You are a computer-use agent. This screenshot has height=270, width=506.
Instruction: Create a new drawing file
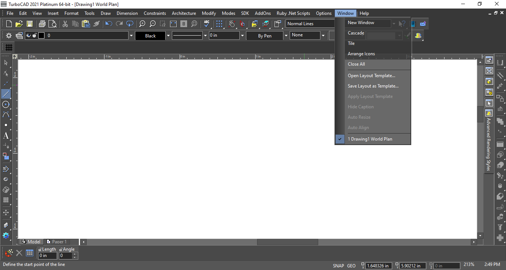click(9, 24)
